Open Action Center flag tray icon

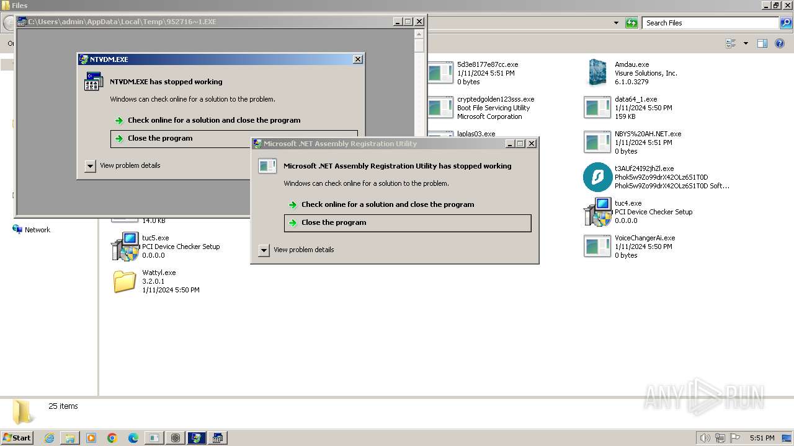pyautogui.click(x=735, y=438)
